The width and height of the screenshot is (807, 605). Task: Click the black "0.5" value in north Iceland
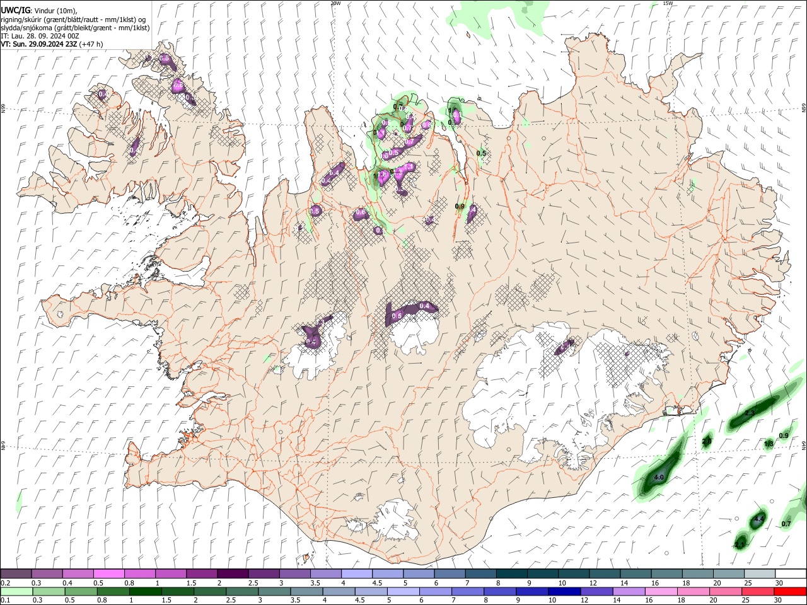click(x=482, y=153)
